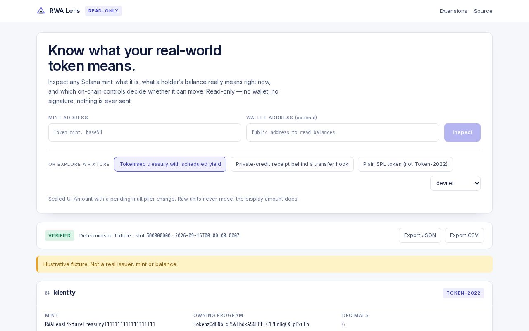Click the Scaled UI Amount description text

[174, 199]
